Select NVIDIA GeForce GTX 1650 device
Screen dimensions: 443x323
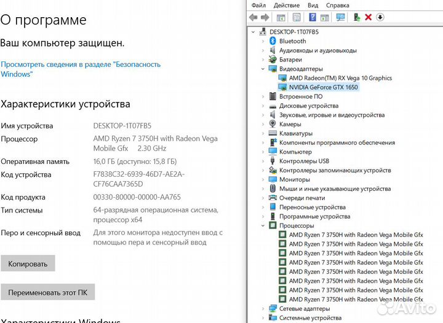tap(322, 87)
